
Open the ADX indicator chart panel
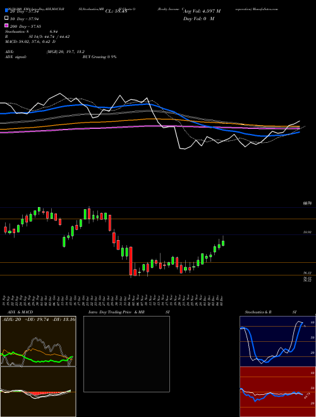click(38, 341)
